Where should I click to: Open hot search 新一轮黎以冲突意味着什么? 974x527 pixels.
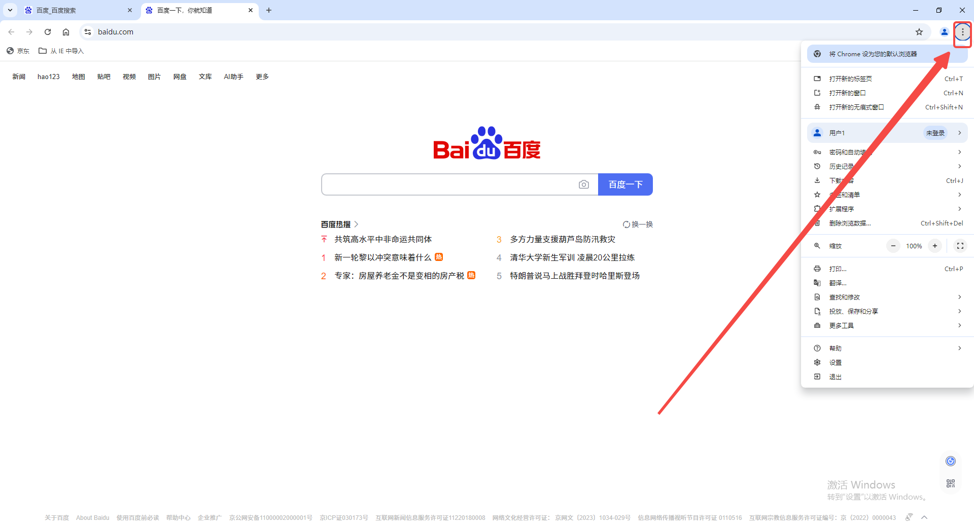383,257
